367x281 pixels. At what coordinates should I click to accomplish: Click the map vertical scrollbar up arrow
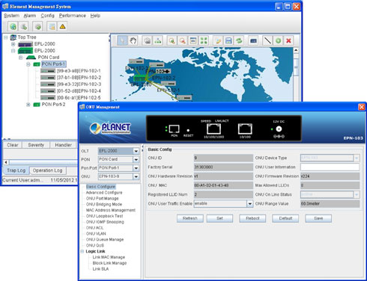click(x=296, y=50)
